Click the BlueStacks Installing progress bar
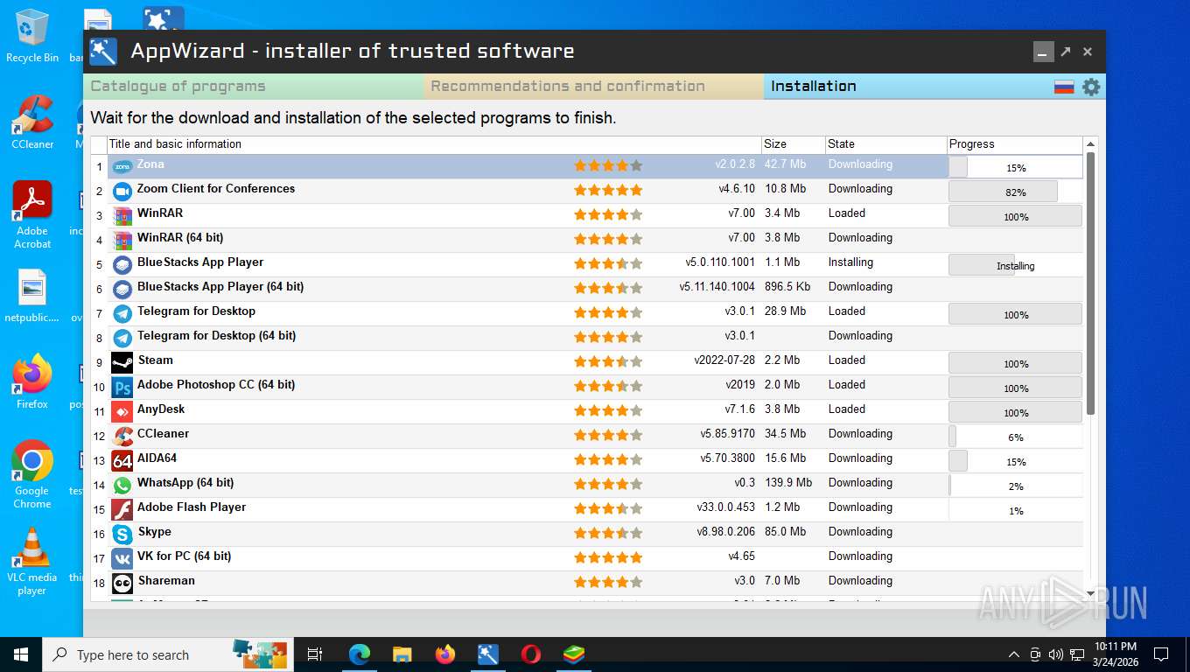The image size is (1190, 672). click(x=1016, y=265)
